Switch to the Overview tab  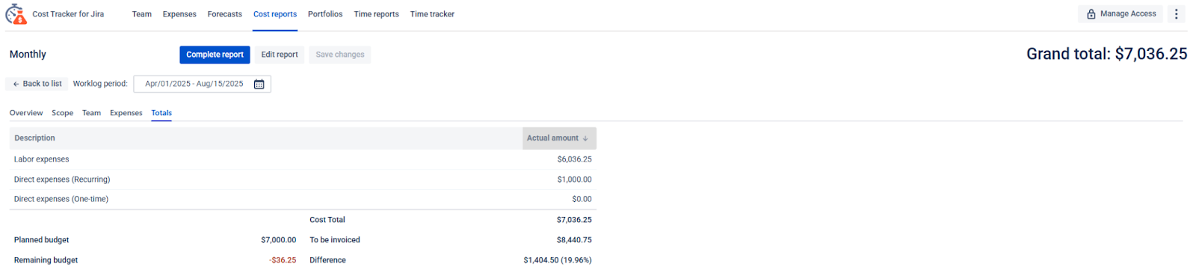26,113
